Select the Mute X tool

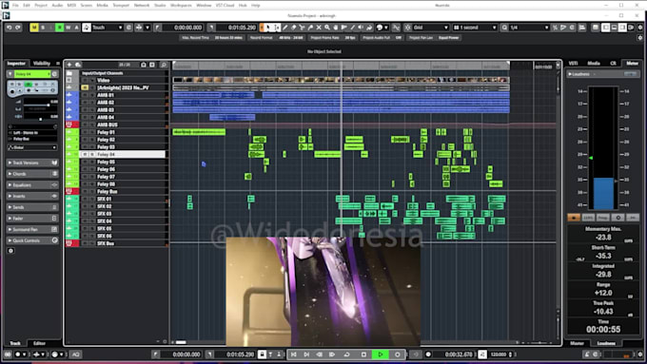pos(319,28)
